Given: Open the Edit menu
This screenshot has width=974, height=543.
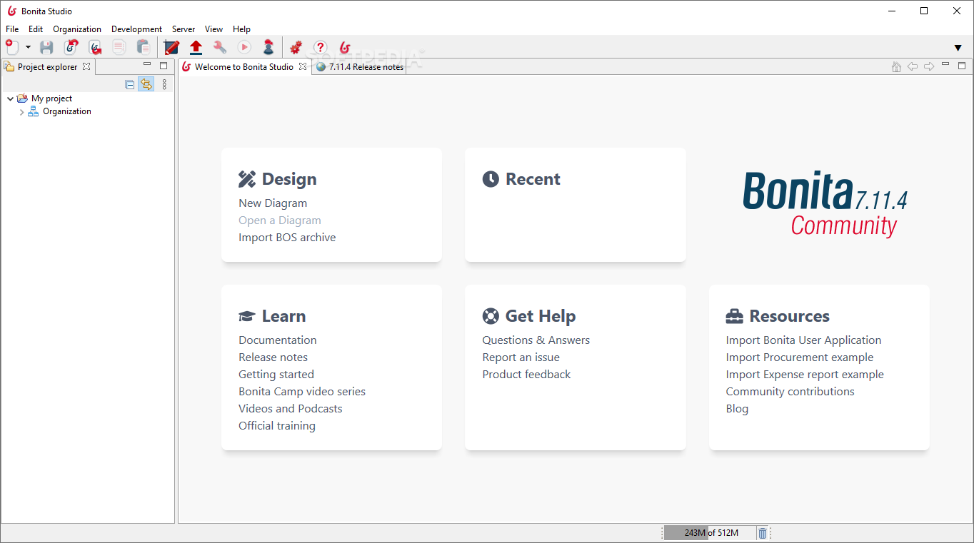Looking at the screenshot, I should (36, 29).
